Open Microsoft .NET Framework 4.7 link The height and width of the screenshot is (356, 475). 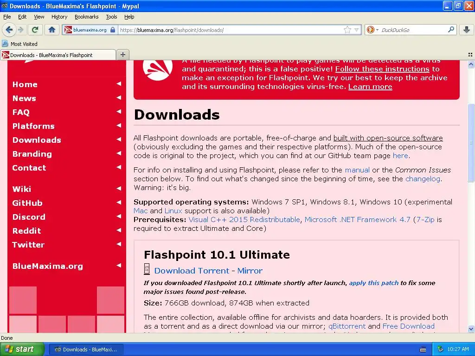(x=358, y=219)
